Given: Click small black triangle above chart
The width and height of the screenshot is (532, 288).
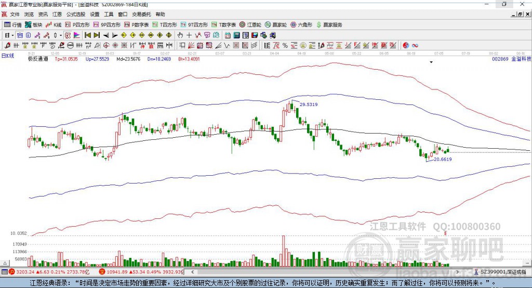Looking at the screenshot, I should (x=431, y=62).
